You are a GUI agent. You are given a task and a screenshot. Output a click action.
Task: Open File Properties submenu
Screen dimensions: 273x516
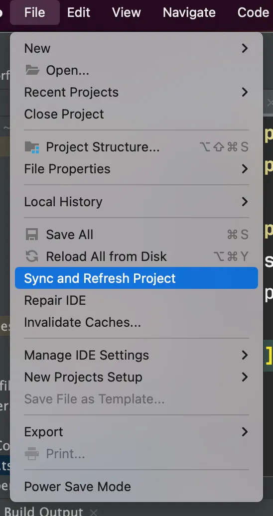pyautogui.click(x=136, y=169)
